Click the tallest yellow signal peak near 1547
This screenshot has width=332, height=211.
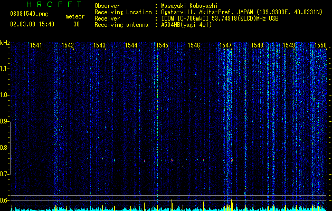pyautogui.click(x=232, y=204)
